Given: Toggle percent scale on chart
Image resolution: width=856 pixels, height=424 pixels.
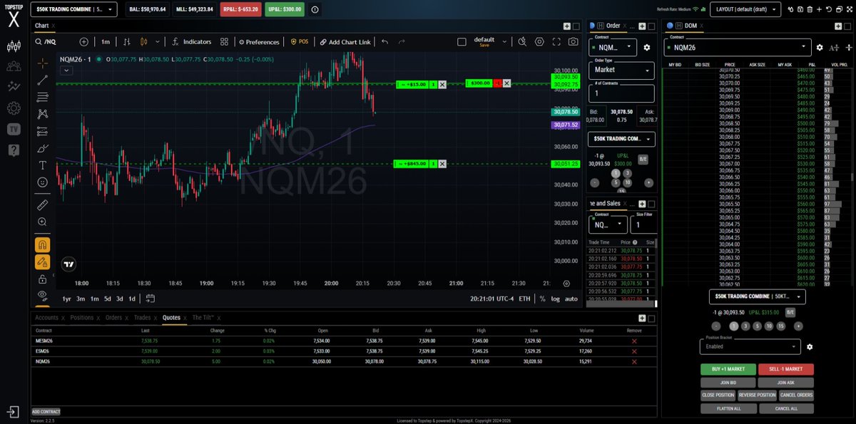Looking at the screenshot, I should (542, 299).
